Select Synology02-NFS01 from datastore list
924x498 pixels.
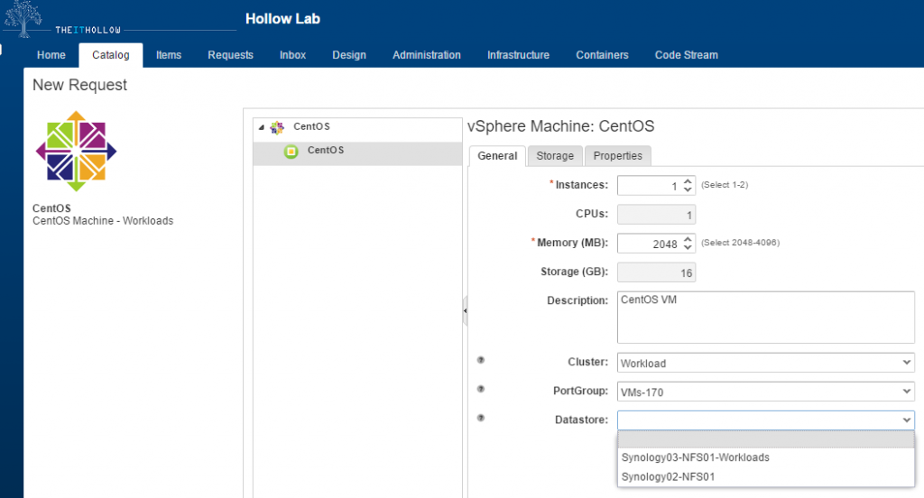668,476
